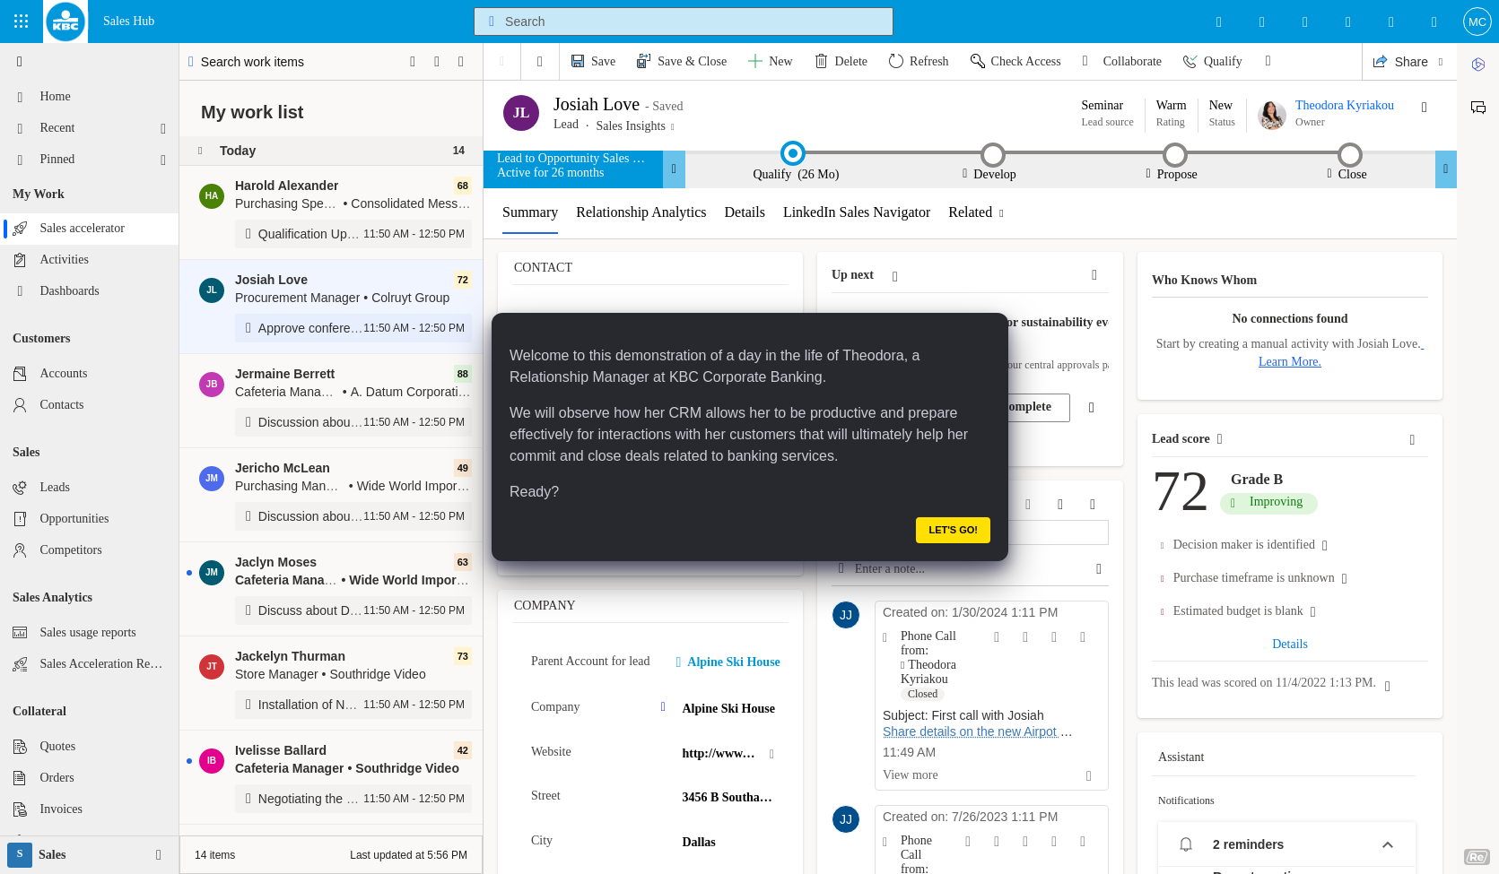Click the Check Access icon
The height and width of the screenshot is (874, 1499).
pos(977,61)
